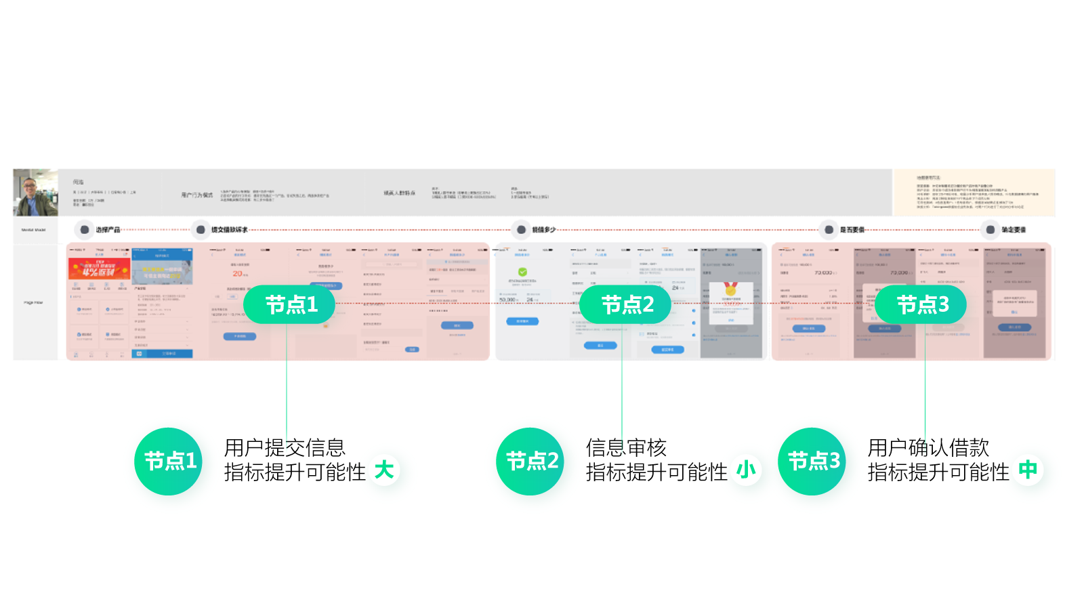Click the 是否要借 stage dot
Viewport: 1084px width, 610px height.
click(829, 230)
